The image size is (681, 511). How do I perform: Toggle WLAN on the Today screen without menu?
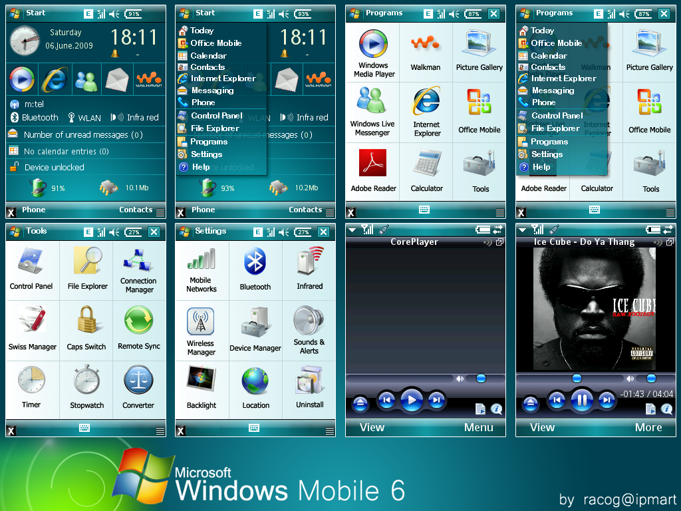click(x=84, y=118)
